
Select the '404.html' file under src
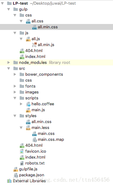pos(34,145)
